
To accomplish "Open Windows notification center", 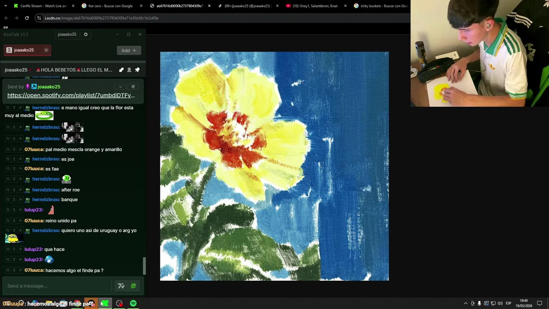I will [540, 303].
